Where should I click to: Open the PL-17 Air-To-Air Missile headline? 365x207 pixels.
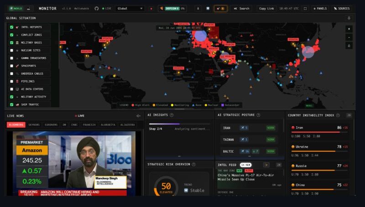tap(245, 177)
